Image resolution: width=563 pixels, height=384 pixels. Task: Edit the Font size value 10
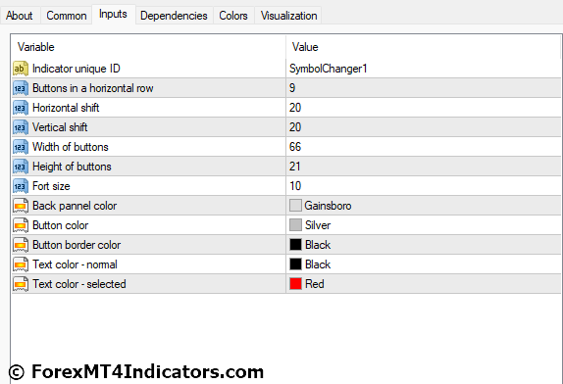click(x=424, y=186)
